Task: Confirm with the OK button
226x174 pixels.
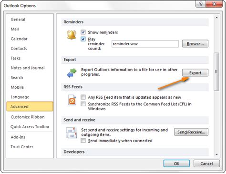Action: coord(176,164)
